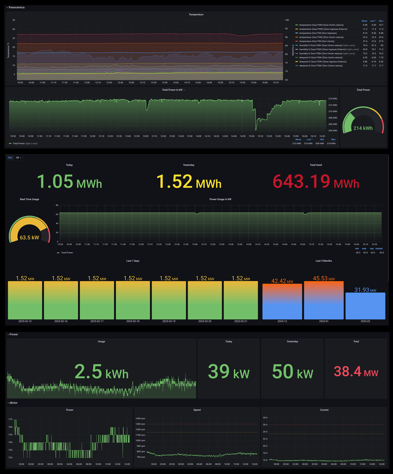Click the 'Last 7 days' panel title
This screenshot has width=393, height=474.
133,261
